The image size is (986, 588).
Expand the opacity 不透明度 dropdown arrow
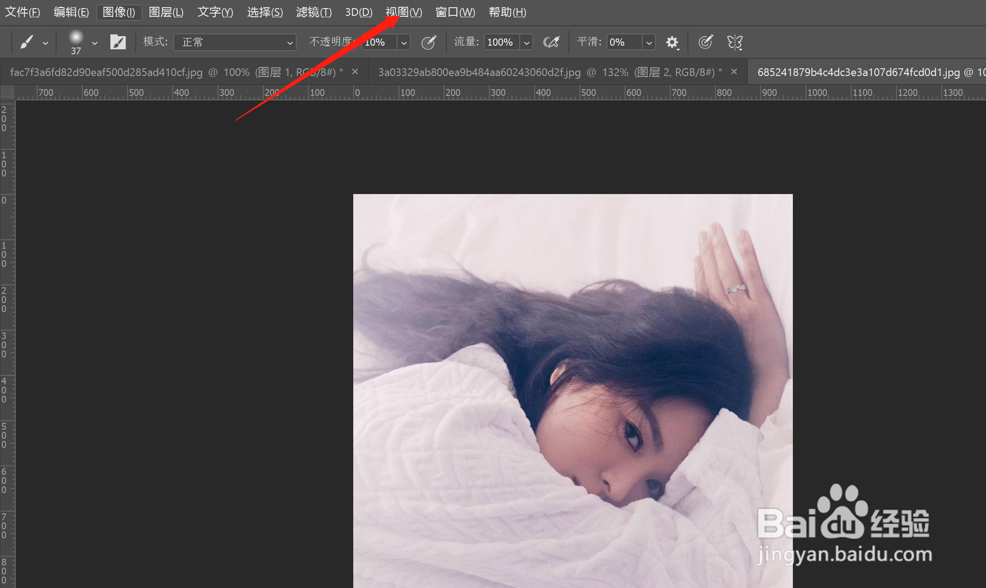click(x=404, y=43)
